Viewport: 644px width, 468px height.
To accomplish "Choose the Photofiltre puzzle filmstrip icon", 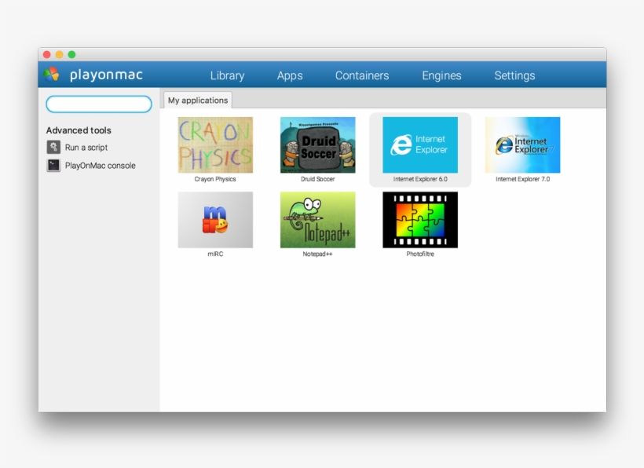I will 420,220.
